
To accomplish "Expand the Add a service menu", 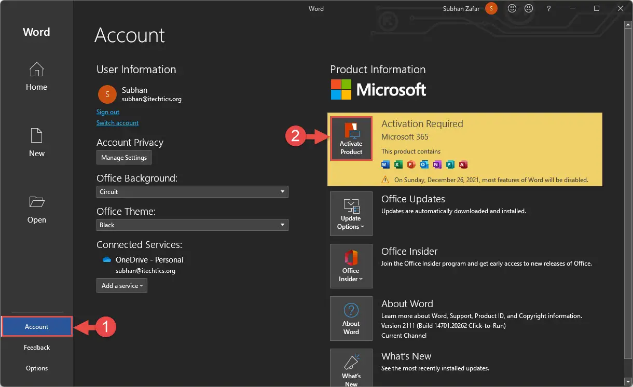I will 122,285.
